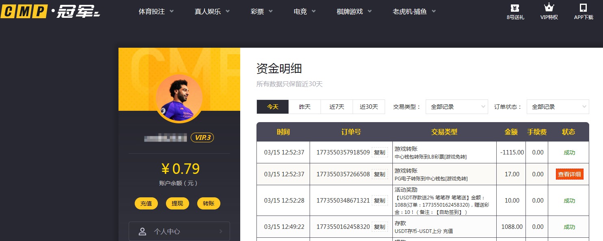Screen dimensions: 603x241
Task: Copy order 1773550357918509 with copy icon
Action: [379, 152]
